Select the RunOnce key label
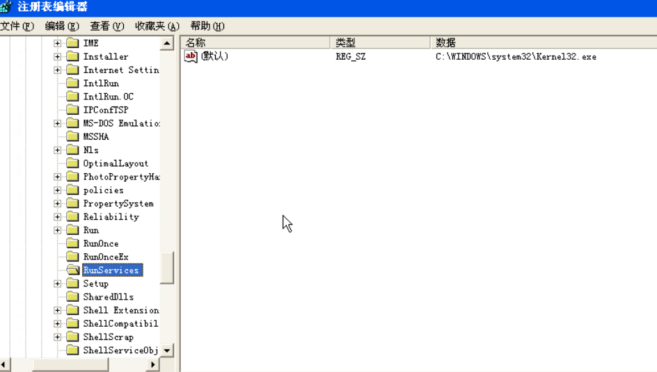The width and height of the screenshot is (657, 372). click(101, 244)
